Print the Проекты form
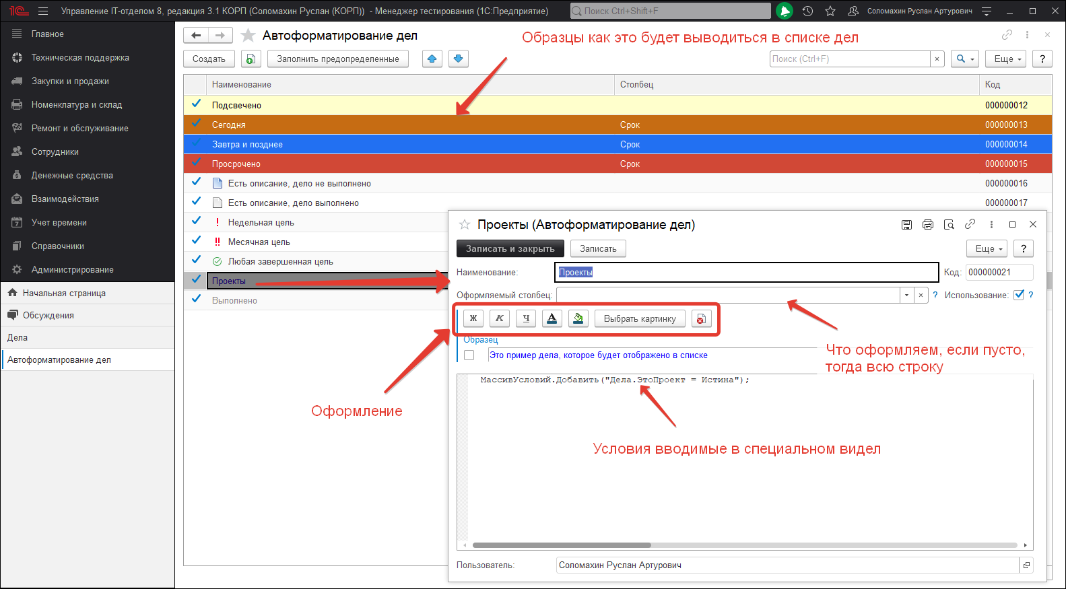The height and width of the screenshot is (589, 1066). coord(928,225)
